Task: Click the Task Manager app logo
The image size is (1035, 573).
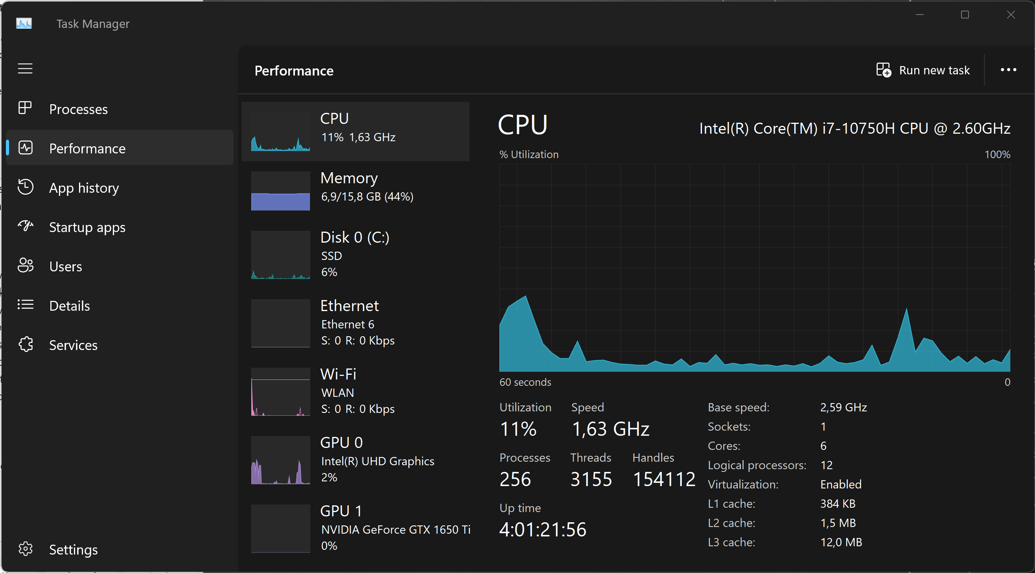Action: (24, 23)
